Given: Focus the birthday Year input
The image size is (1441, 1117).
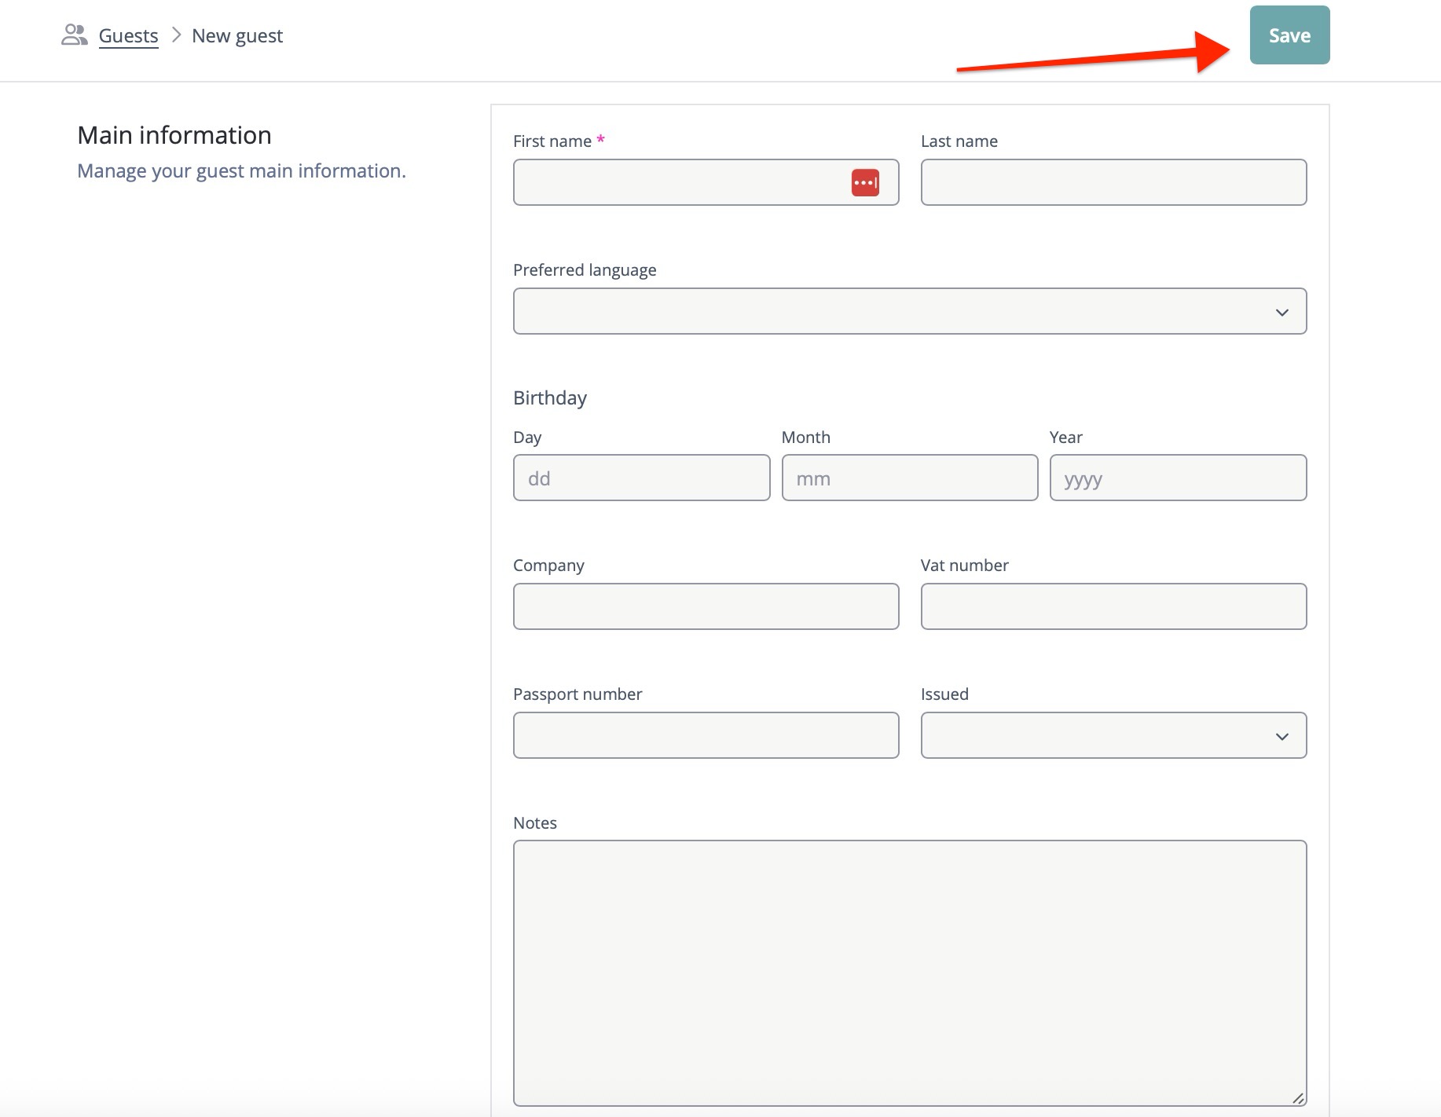Looking at the screenshot, I should 1177,478.
